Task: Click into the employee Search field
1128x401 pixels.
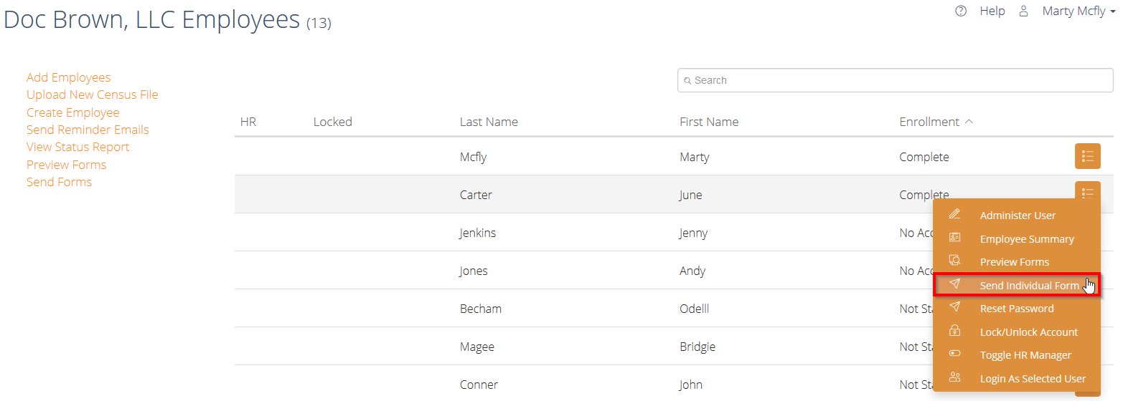Action: 895,80
